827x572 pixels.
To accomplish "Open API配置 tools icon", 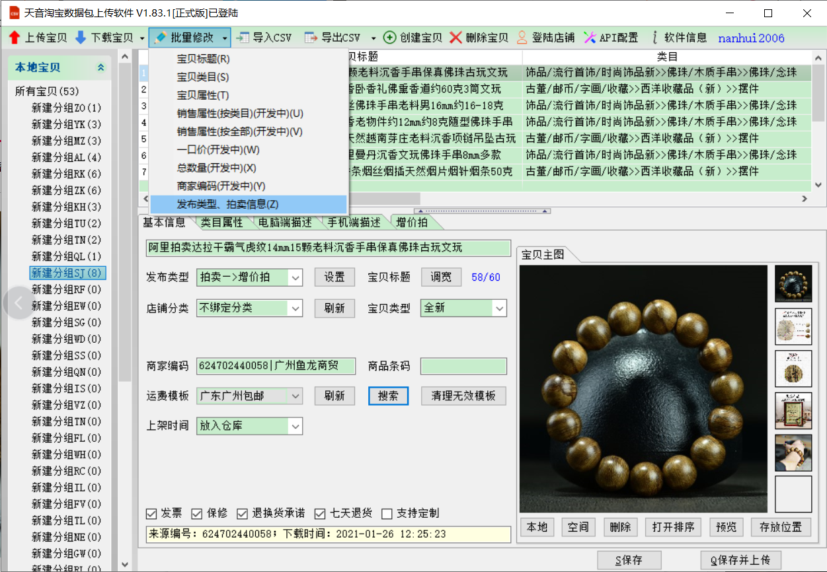I will (590, 38).
